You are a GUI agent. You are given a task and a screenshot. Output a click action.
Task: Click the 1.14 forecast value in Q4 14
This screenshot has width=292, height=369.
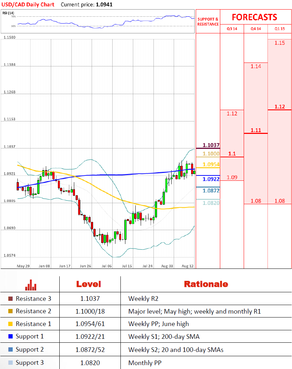click(x=256, y=66)
